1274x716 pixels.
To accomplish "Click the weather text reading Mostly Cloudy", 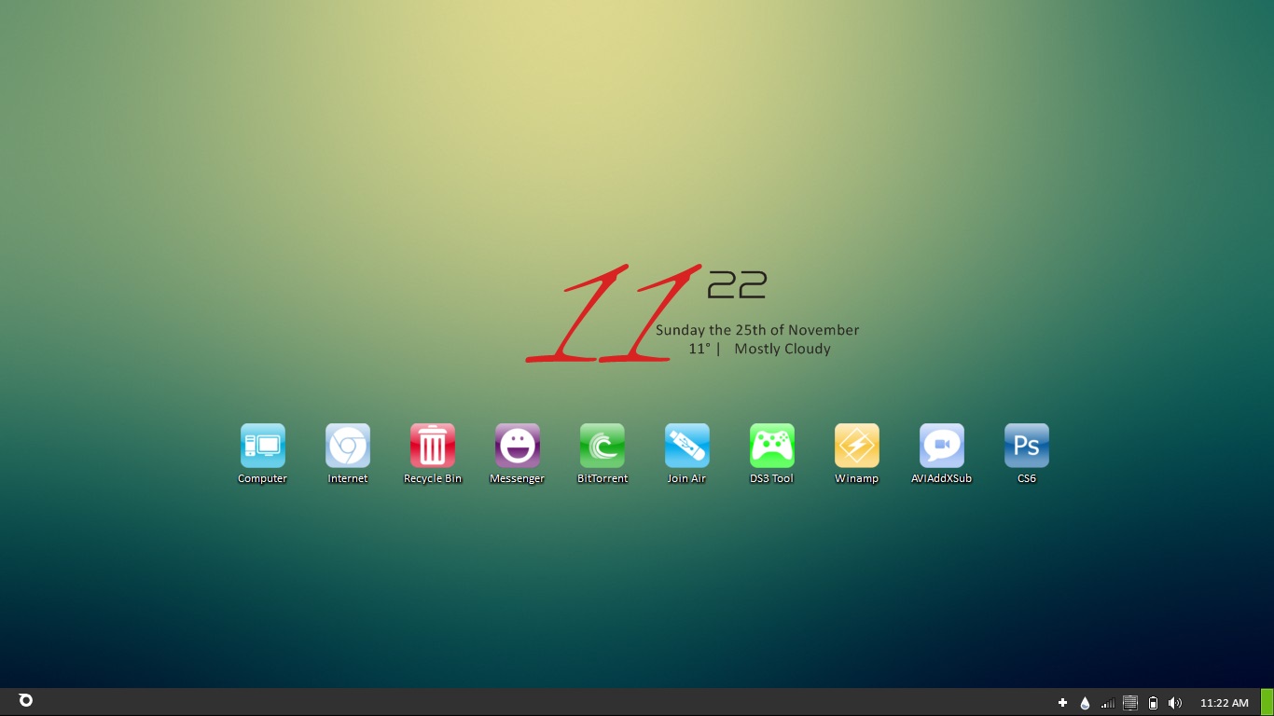I will click(x=782, y=349).
